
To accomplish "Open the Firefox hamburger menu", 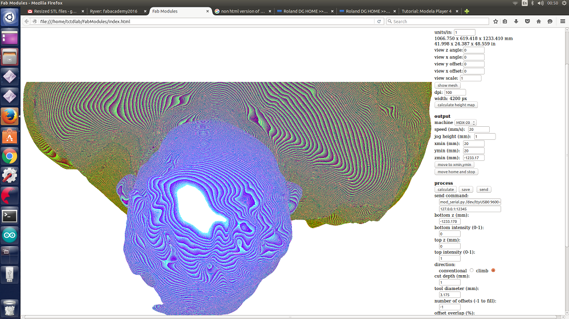I will click(x=563, y=22).
